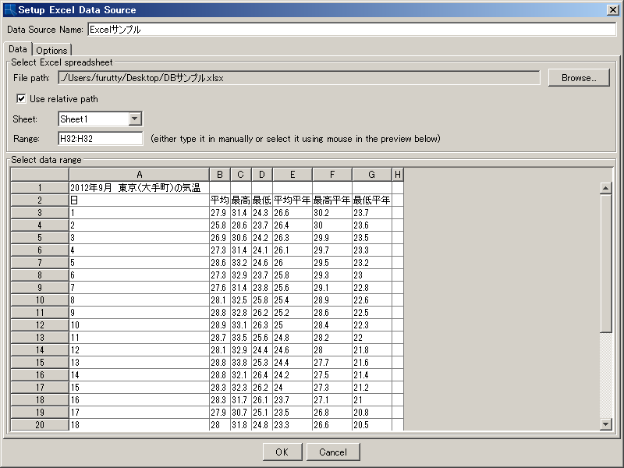This screenshot has height=468, width=624.
Task: Click the Data Source Name field
Action: [x=352, y=30]
